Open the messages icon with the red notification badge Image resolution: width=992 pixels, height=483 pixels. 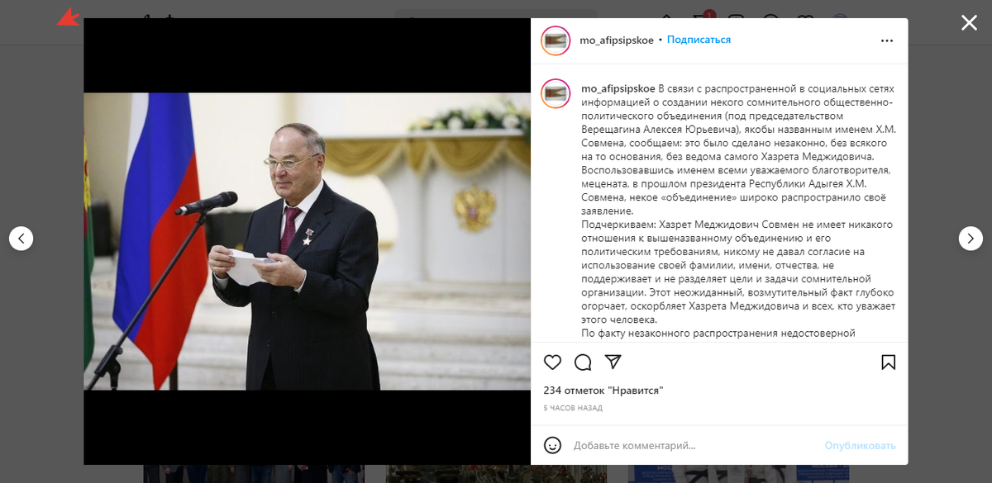pyautogui.click(x=704, y=20)
